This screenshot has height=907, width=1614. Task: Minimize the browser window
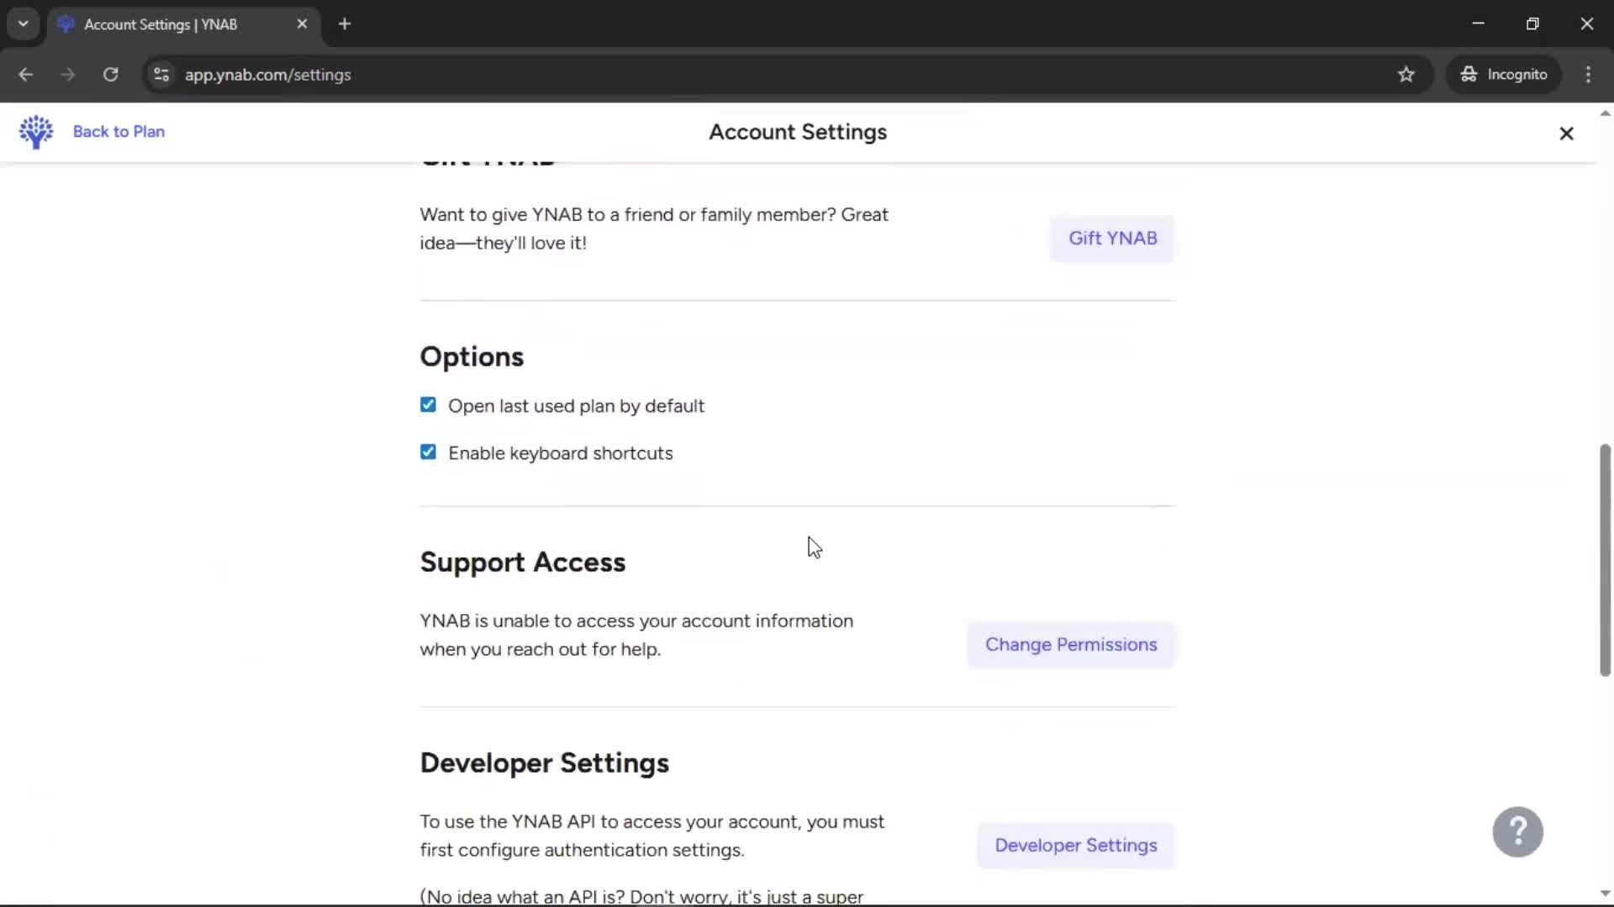(1479, 24)
